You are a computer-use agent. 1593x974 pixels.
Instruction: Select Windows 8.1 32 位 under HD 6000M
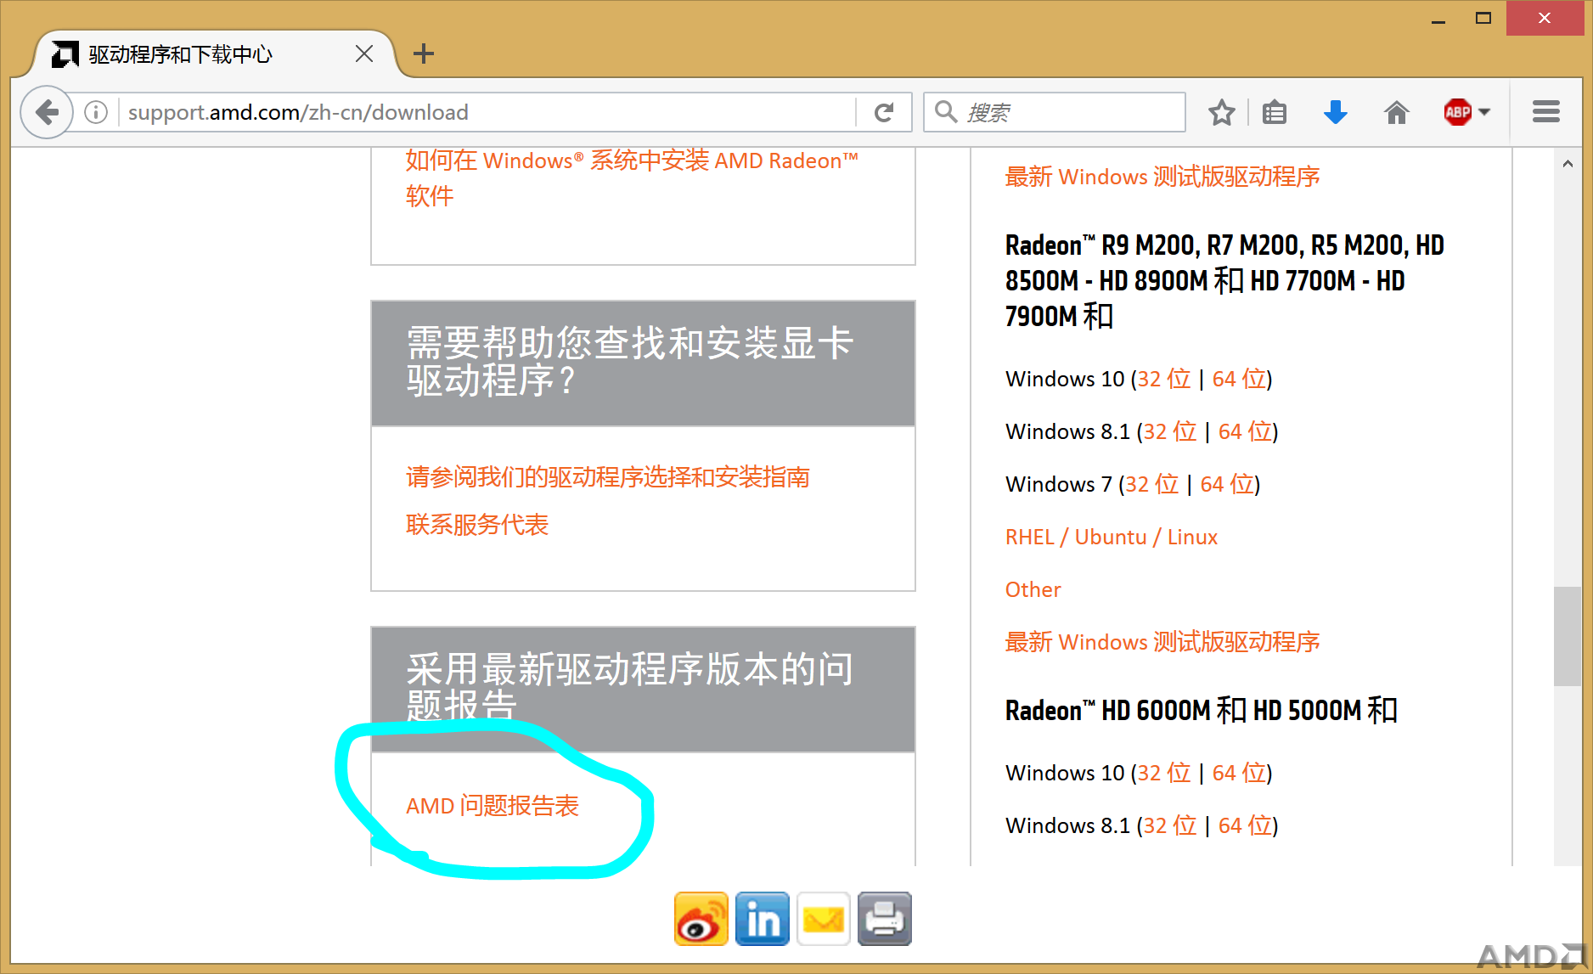tap(1170, 825)
